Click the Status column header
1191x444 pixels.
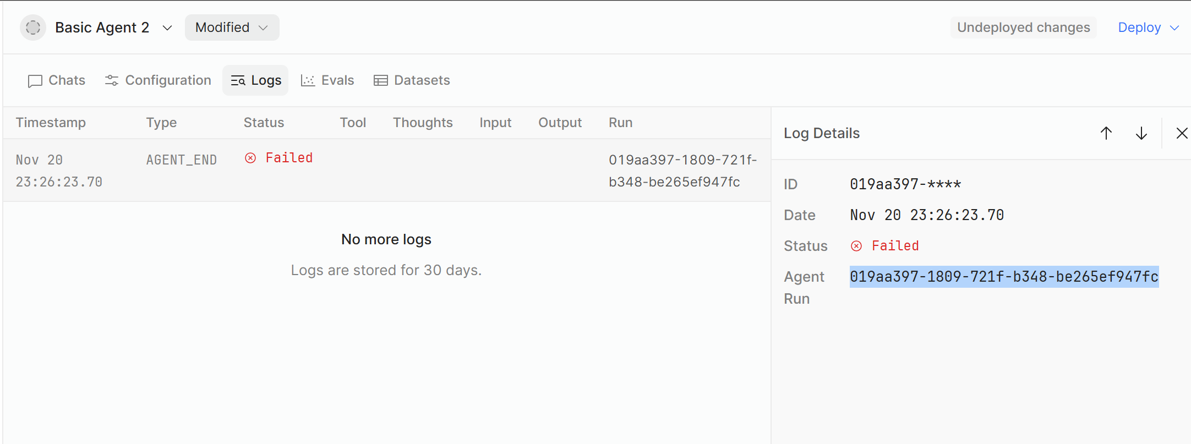(264, 123)
